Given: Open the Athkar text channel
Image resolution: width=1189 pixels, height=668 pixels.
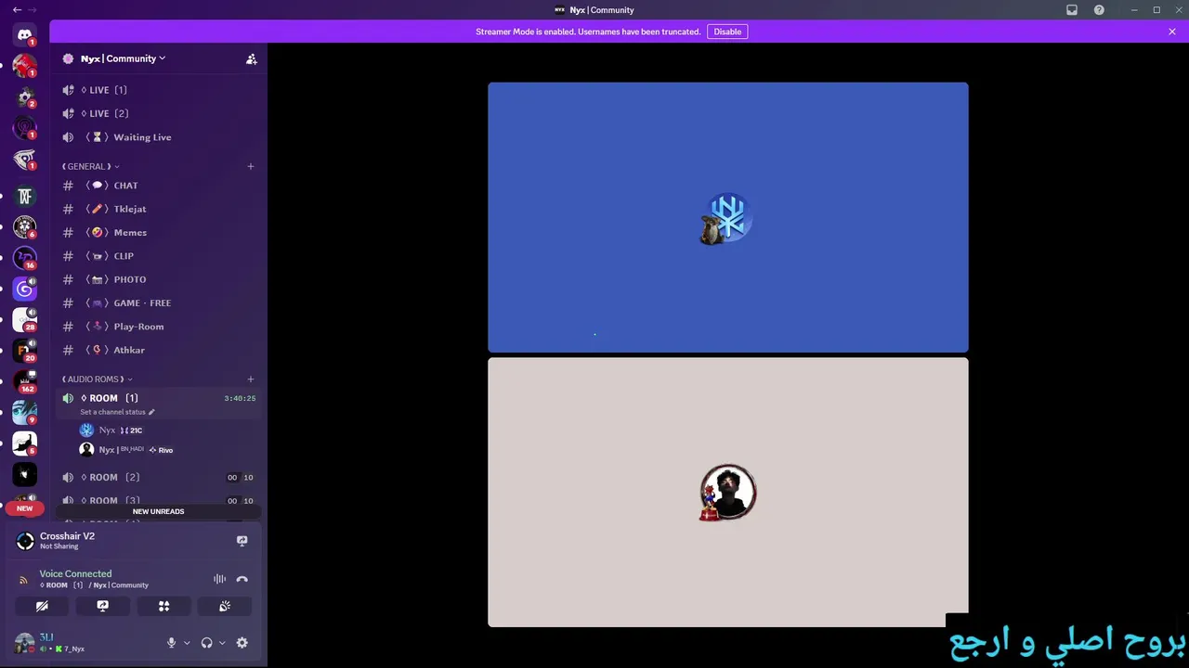Looking at the screenshot, I should (x=158, y=350).
